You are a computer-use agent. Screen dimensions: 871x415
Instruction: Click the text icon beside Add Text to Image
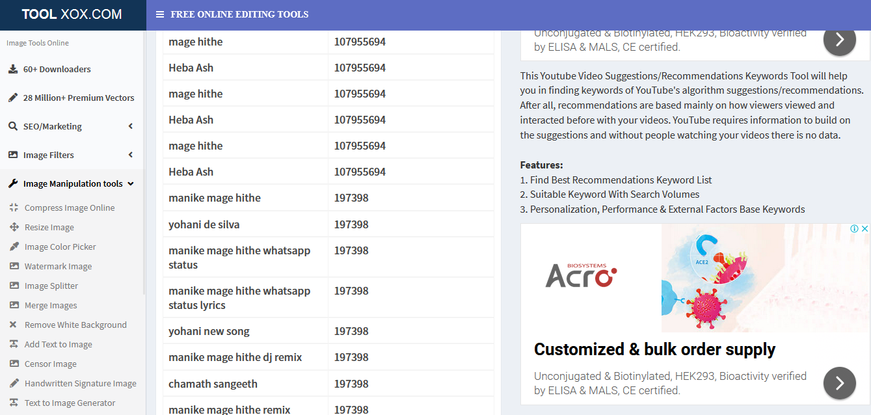click(14, 344)
